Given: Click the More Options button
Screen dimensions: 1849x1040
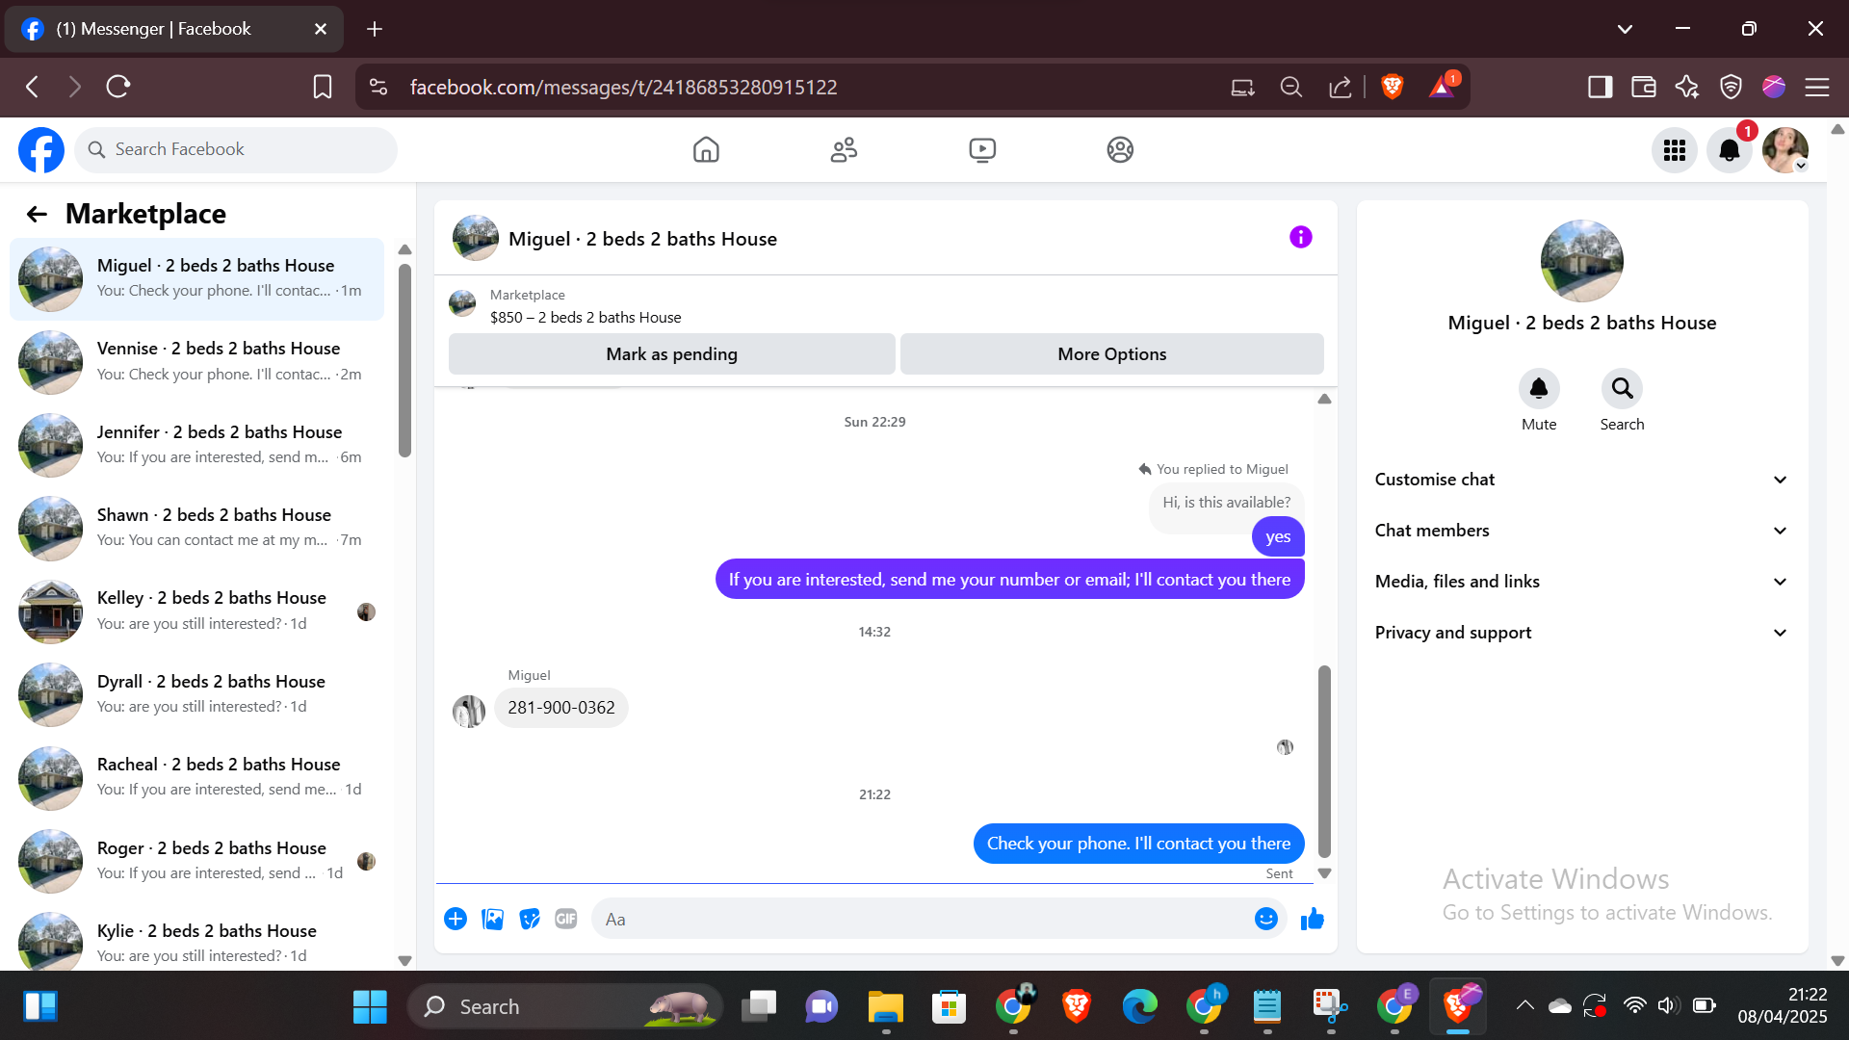Looking at the screenshot, I should click(1111, 354).
